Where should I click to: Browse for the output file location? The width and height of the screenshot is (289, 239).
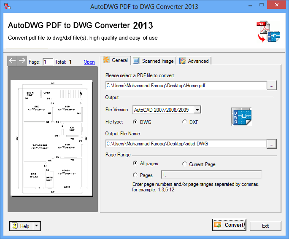[x=271, y=144]
